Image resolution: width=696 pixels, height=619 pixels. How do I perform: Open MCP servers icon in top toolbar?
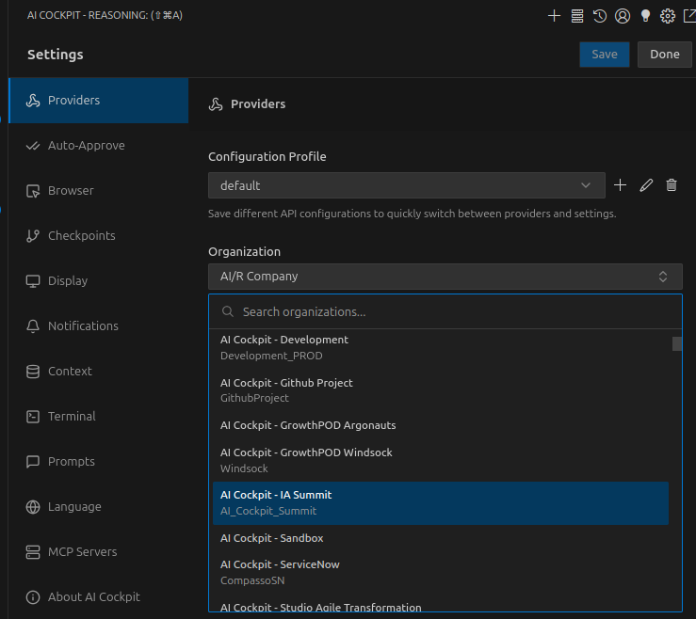pos(577,15)
